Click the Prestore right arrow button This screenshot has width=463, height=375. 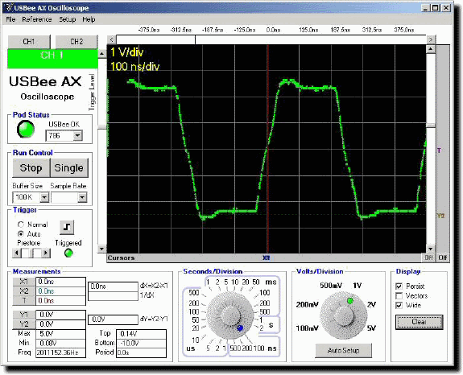(46, 253)
